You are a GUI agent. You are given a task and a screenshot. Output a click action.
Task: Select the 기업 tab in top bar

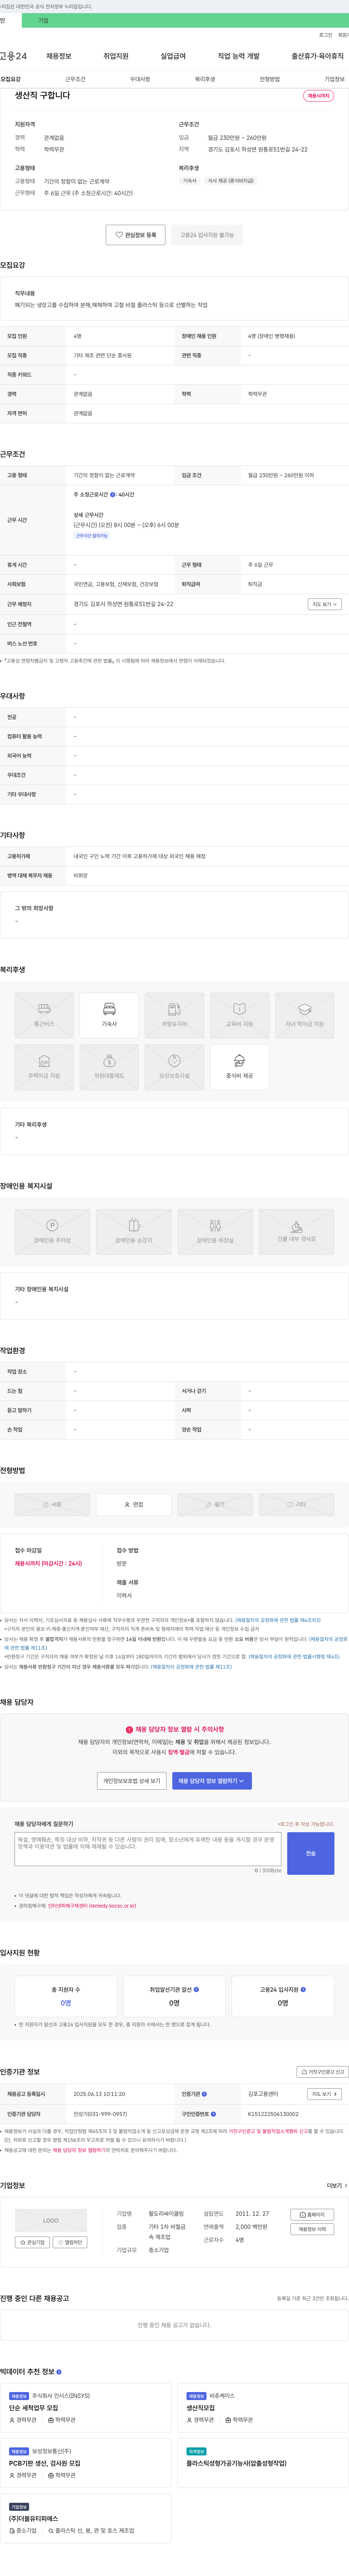pyautogui.click(x=43, y=20)
